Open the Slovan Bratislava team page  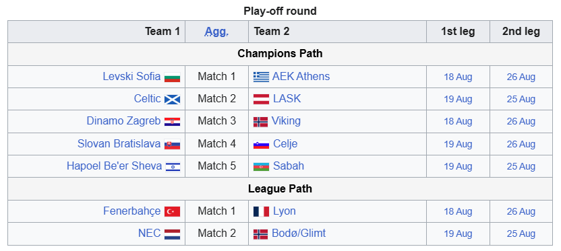click(x=119, y=143)
